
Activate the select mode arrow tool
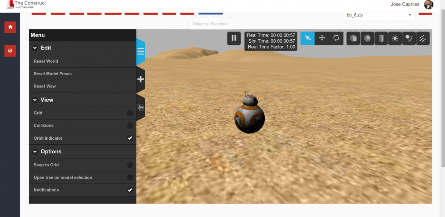(308, 38)
